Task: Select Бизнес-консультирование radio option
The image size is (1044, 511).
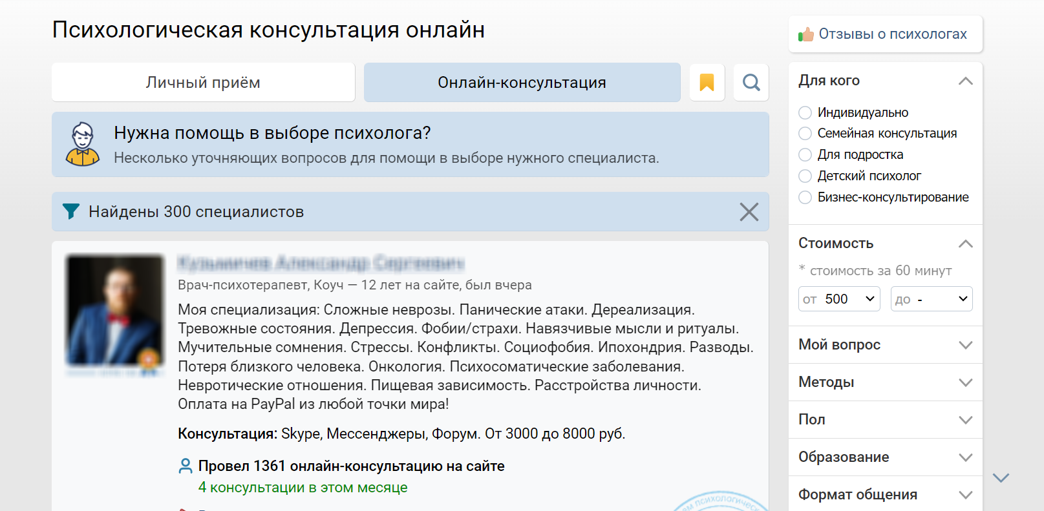Action: tap(805, 198)
